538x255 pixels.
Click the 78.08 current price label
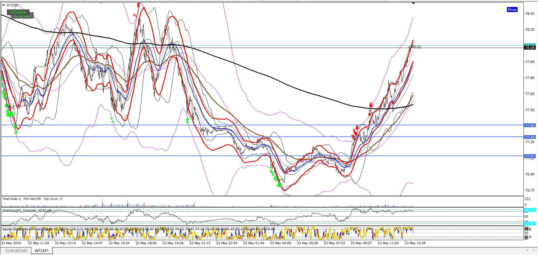pyautogui.click(x=530, y=48)
